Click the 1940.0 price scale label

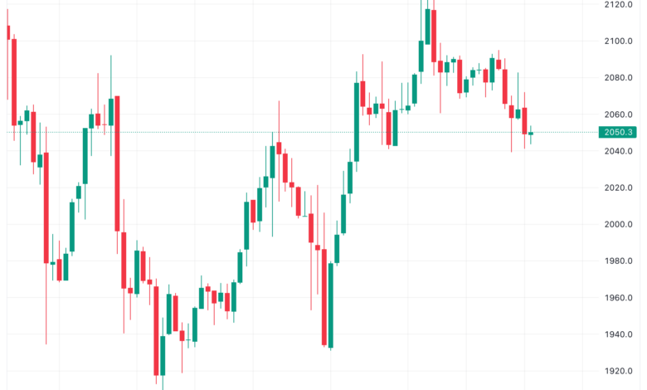618,334
